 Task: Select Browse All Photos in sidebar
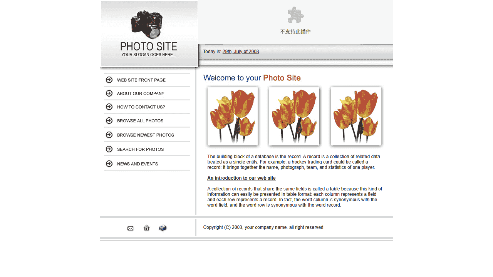click(x=140, y=121)
